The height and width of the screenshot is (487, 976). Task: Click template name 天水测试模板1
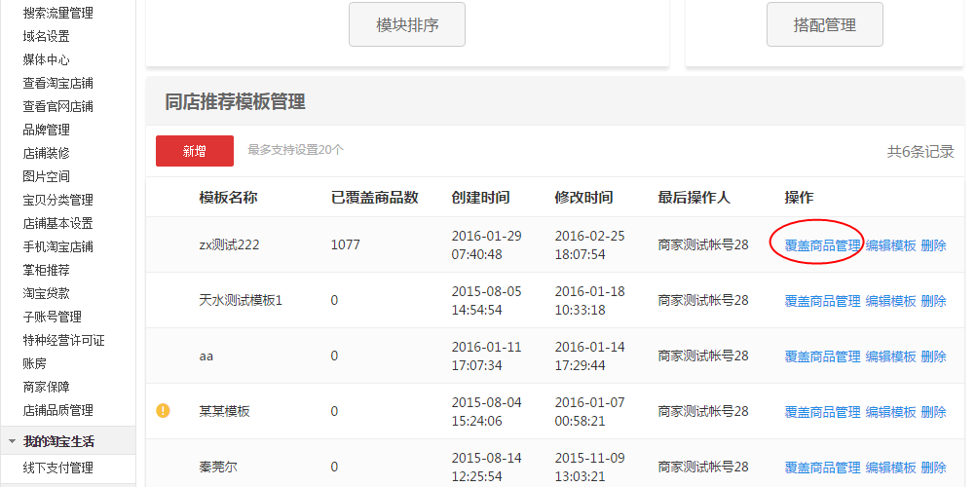coord(241,300)
